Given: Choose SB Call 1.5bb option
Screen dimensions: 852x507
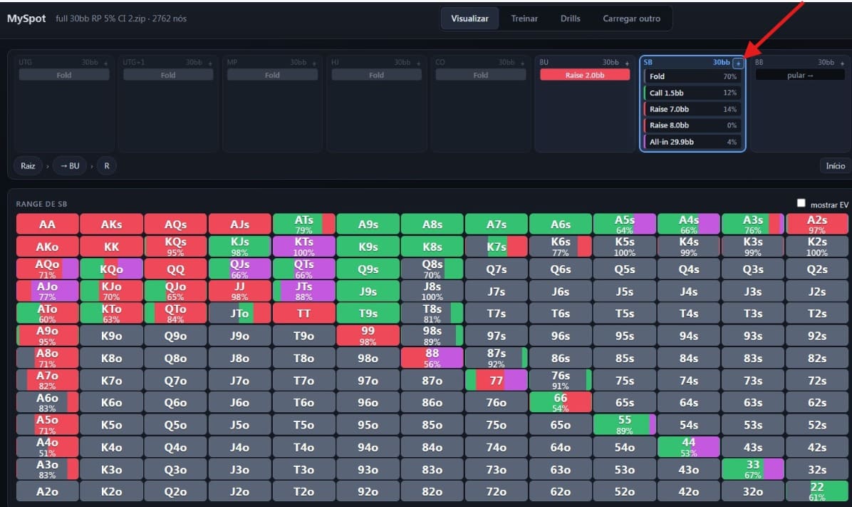Looking at the screenshot, I should coord(692,93).
